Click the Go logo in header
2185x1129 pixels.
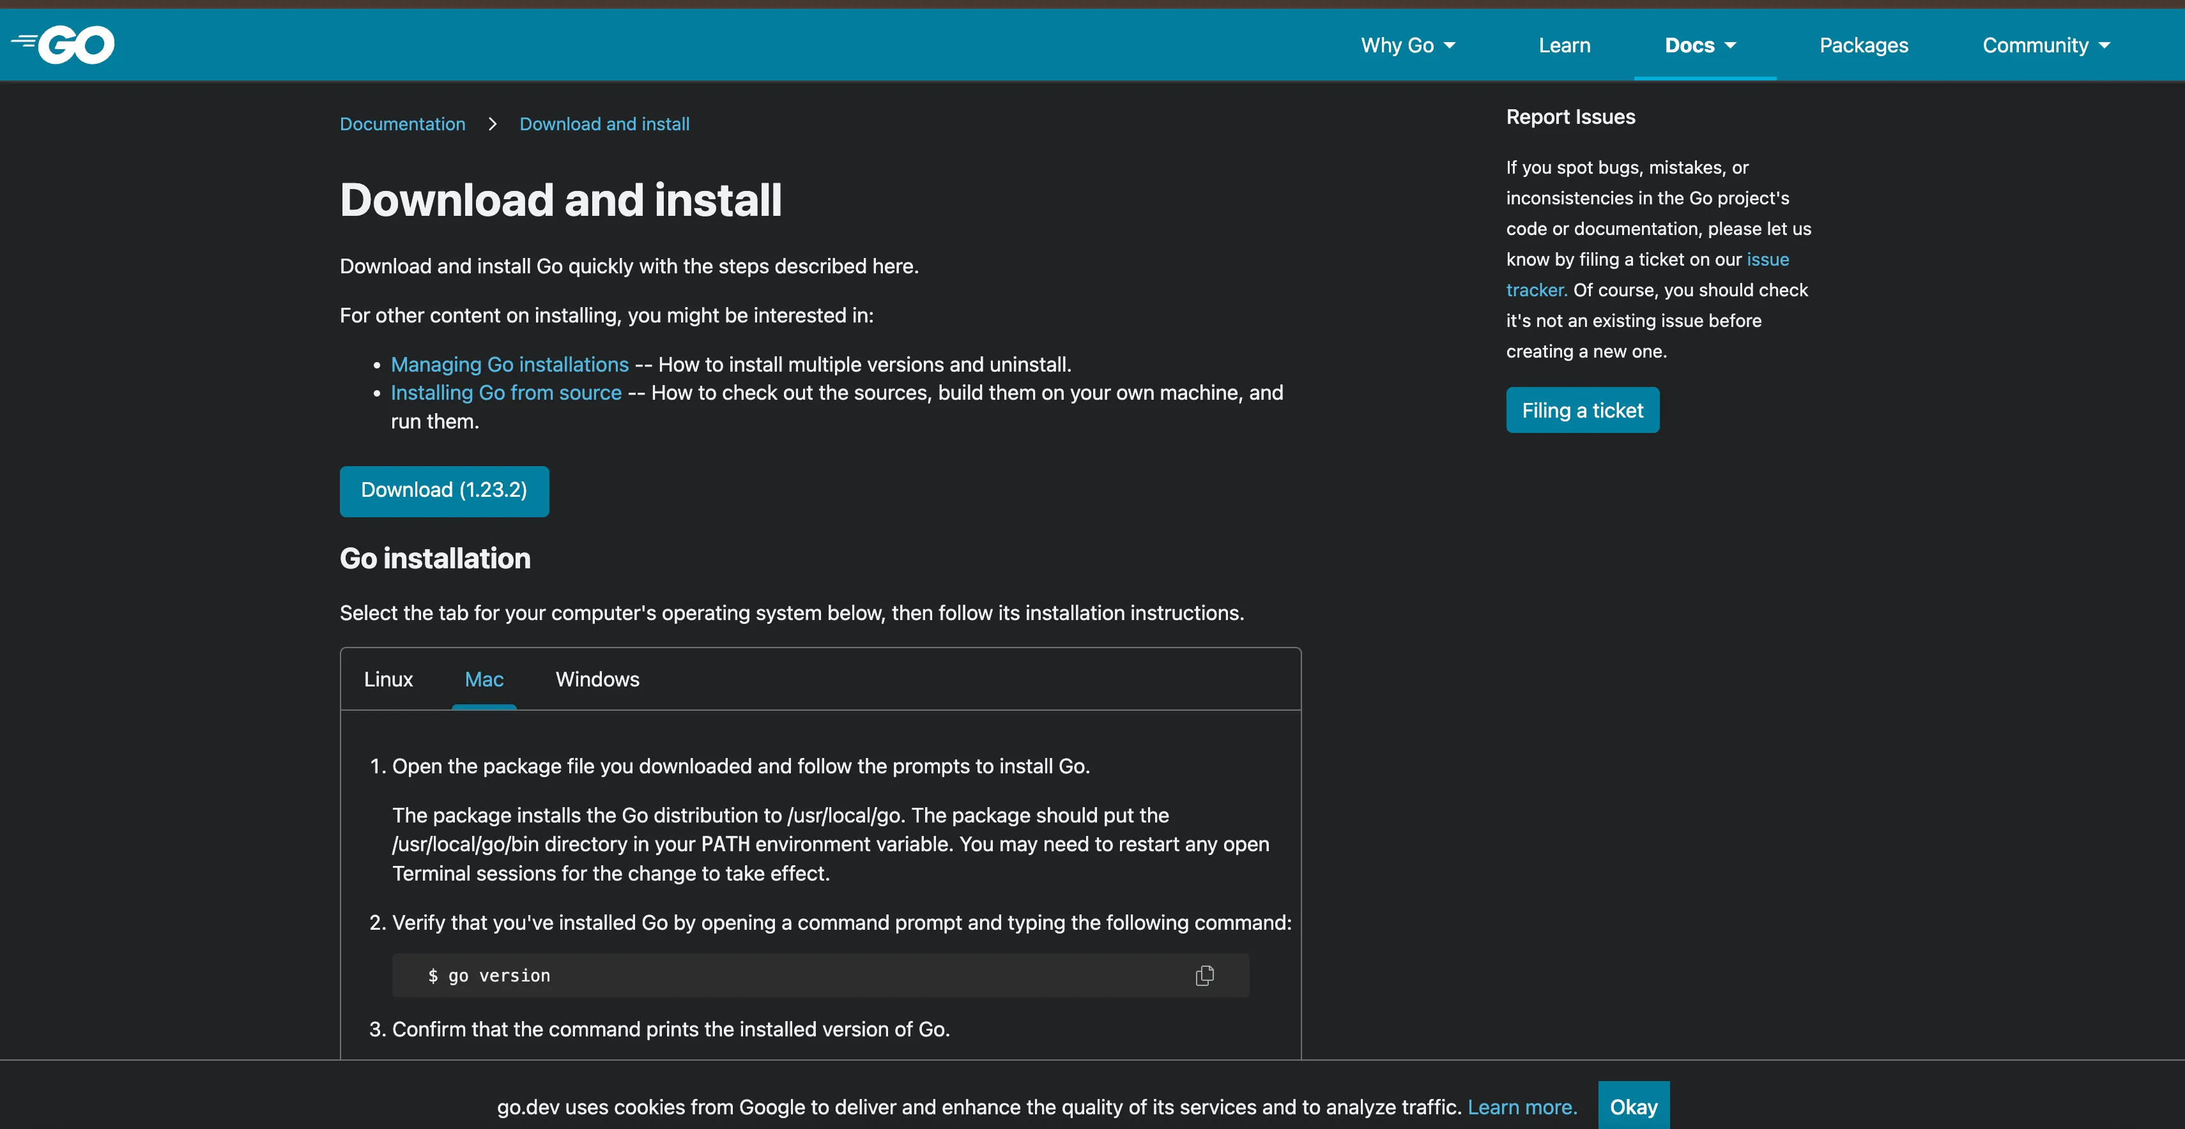tap(63, 45)
